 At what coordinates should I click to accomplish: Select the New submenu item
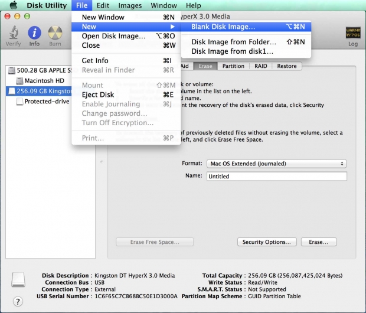point(126,27)
